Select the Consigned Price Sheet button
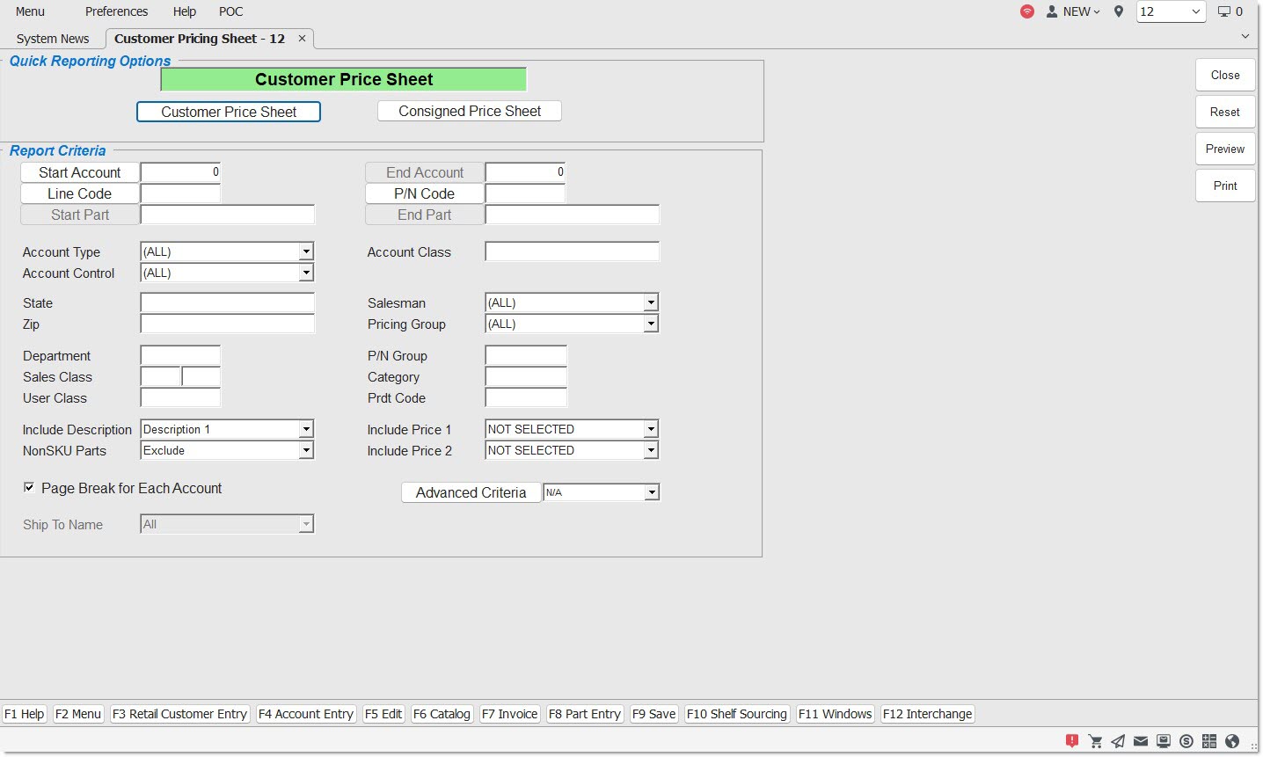This screenshot has height=757, width=1263. (469, 112)
